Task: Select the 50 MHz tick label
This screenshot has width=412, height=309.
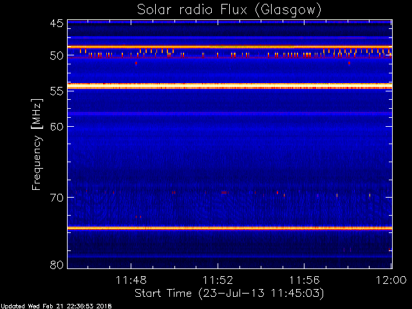Action: pos(56,56)
